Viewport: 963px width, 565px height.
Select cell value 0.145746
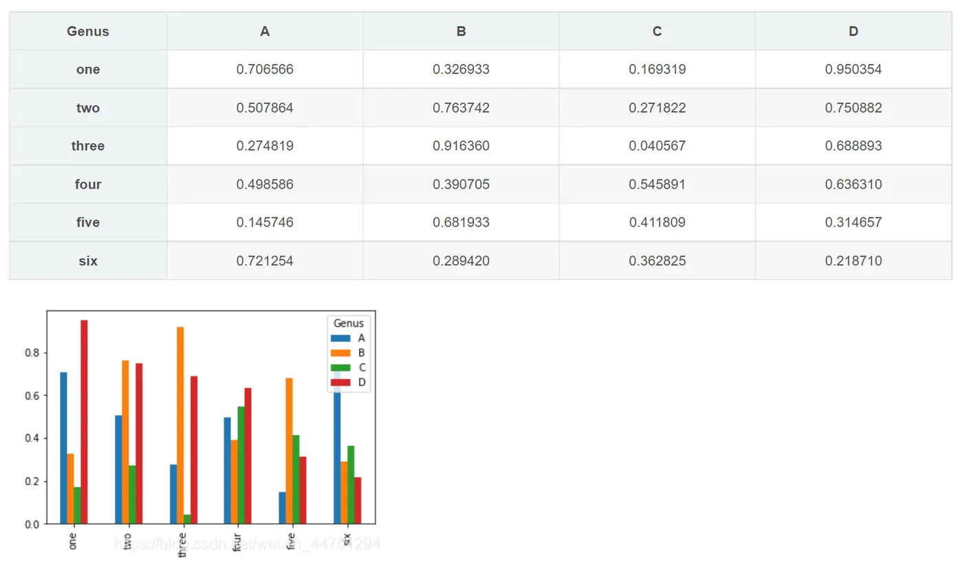(x=265, y=222)
